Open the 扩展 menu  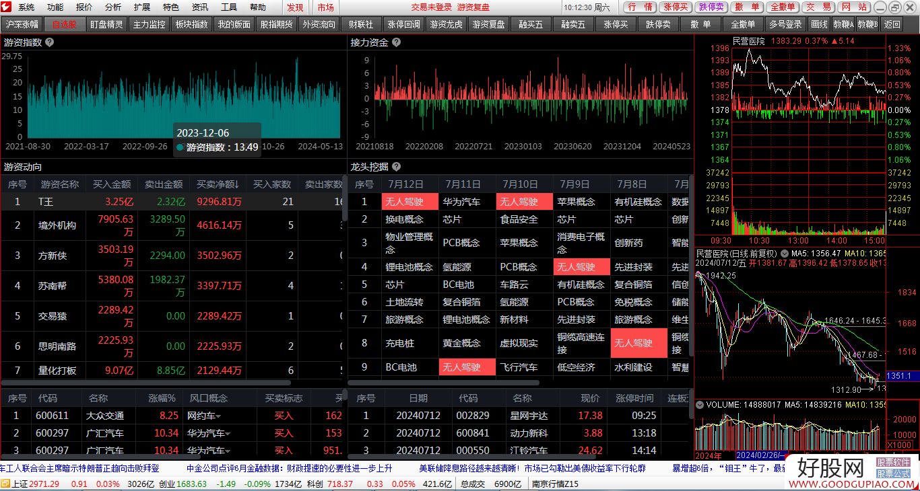pyautogui.click(x=142, y=7)
